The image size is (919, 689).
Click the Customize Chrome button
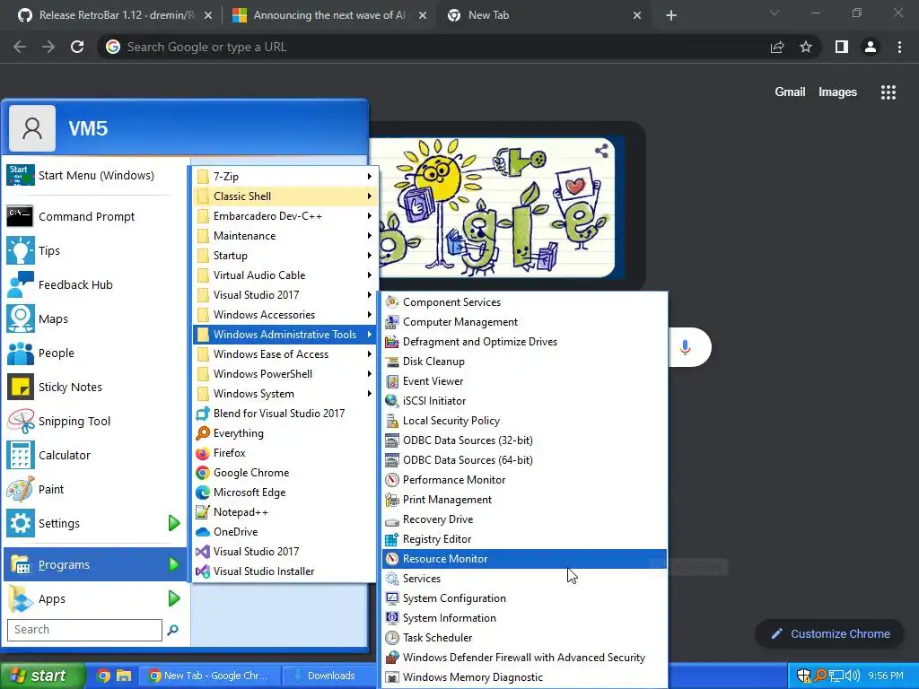click(830, 634)
